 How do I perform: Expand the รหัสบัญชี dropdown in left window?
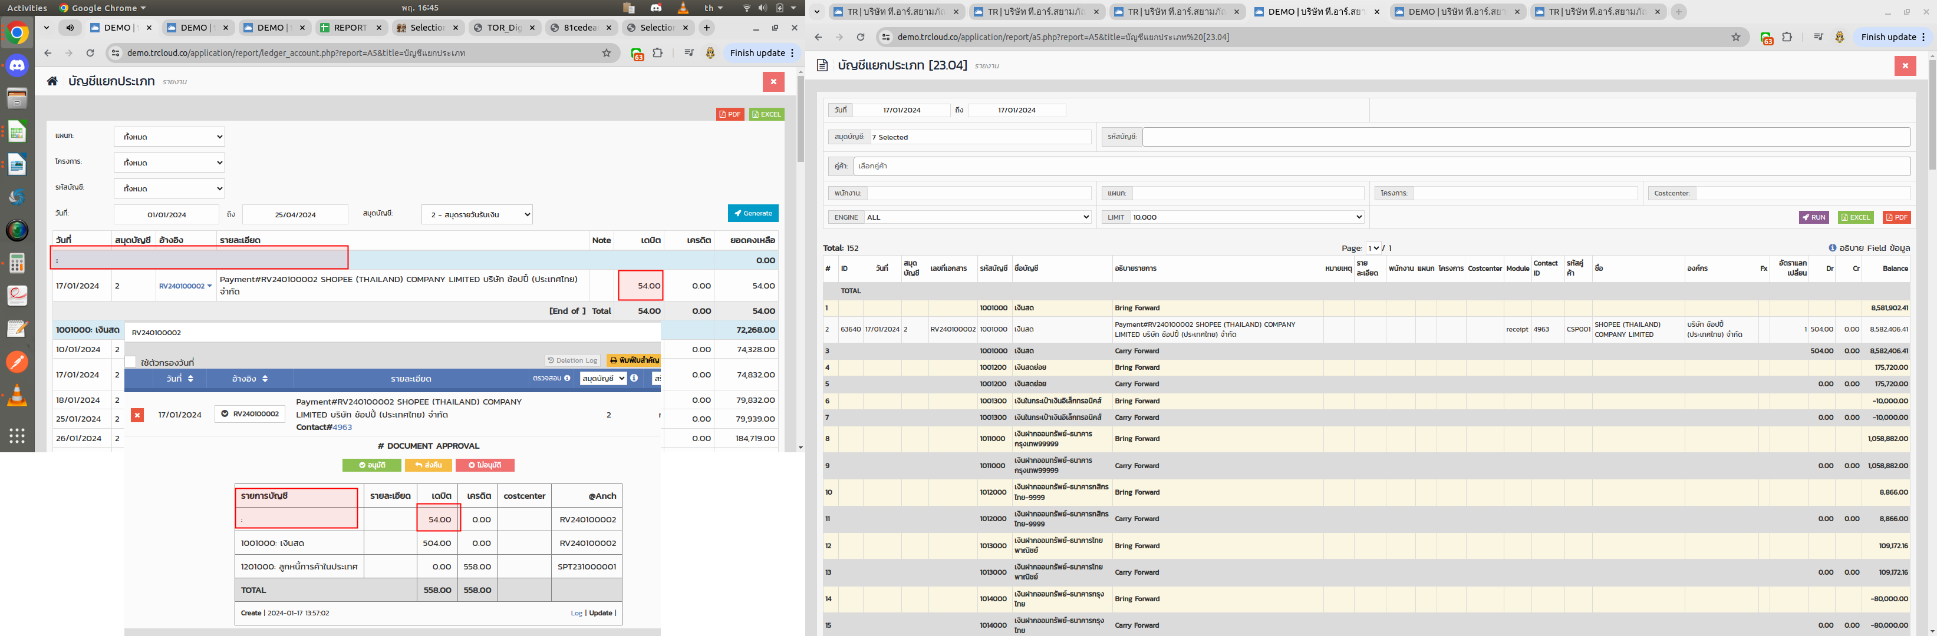169,188
